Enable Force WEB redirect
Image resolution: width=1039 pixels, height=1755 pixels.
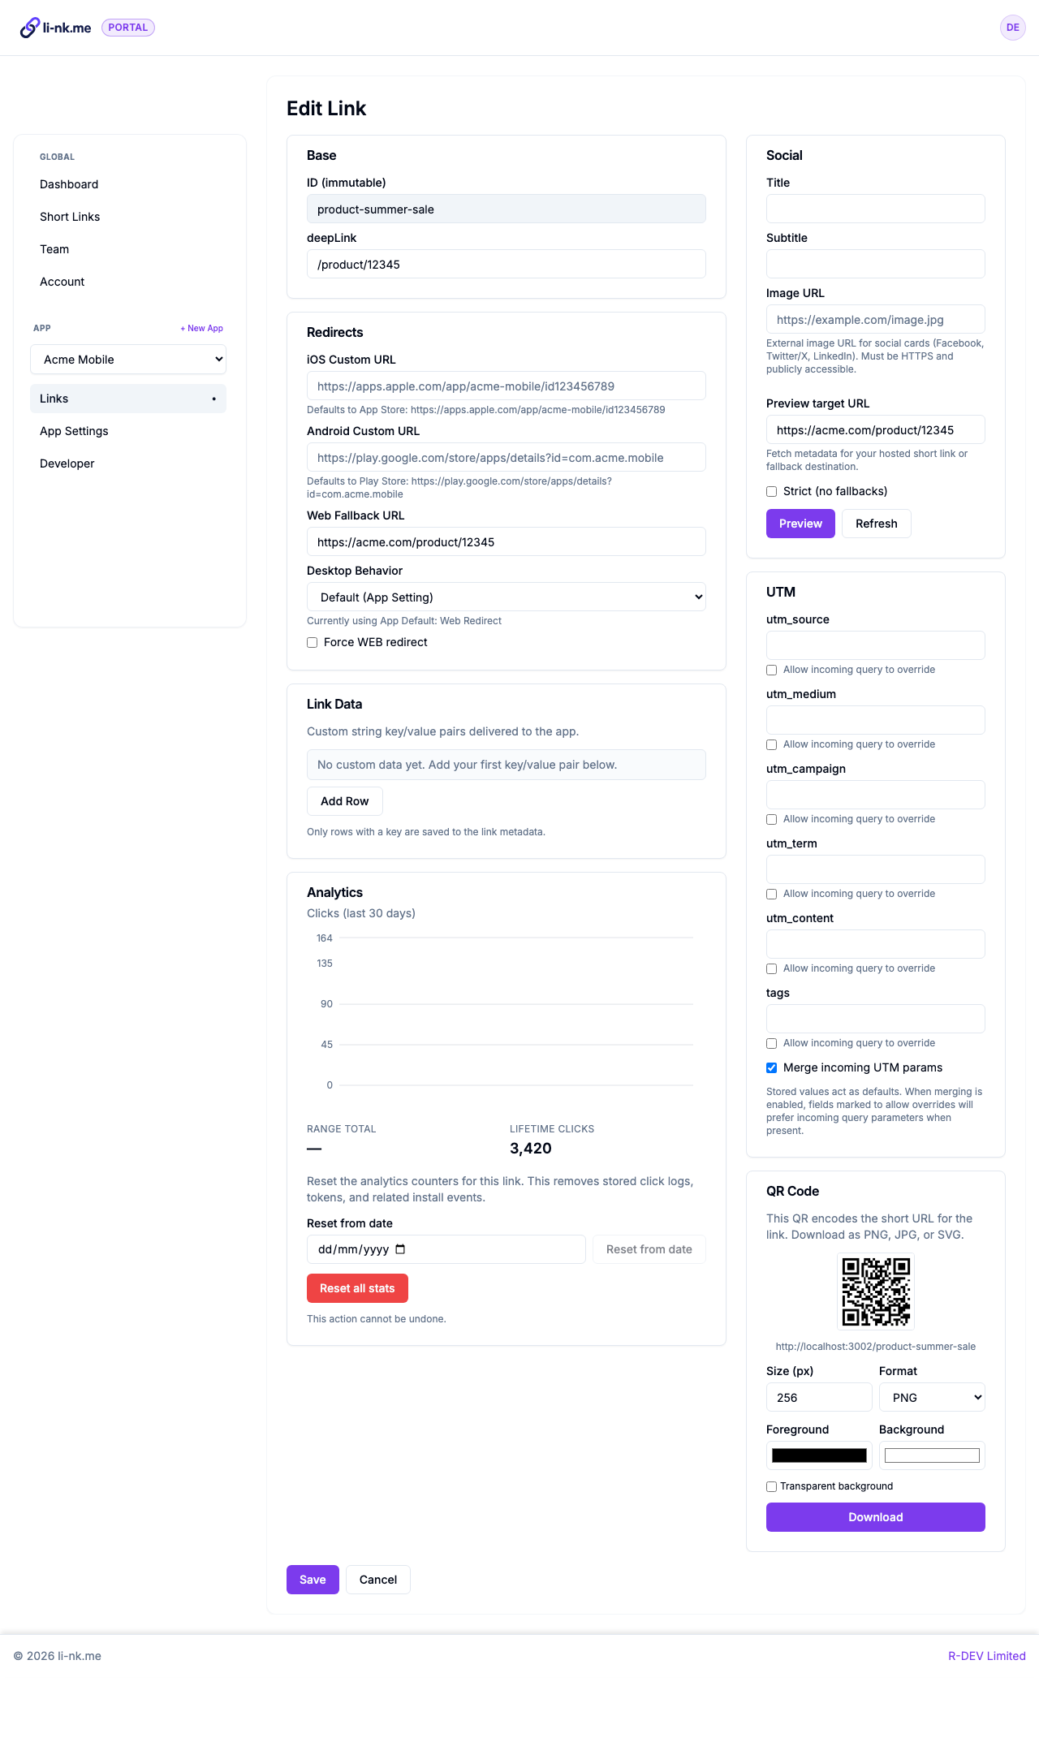pos(312,642)
